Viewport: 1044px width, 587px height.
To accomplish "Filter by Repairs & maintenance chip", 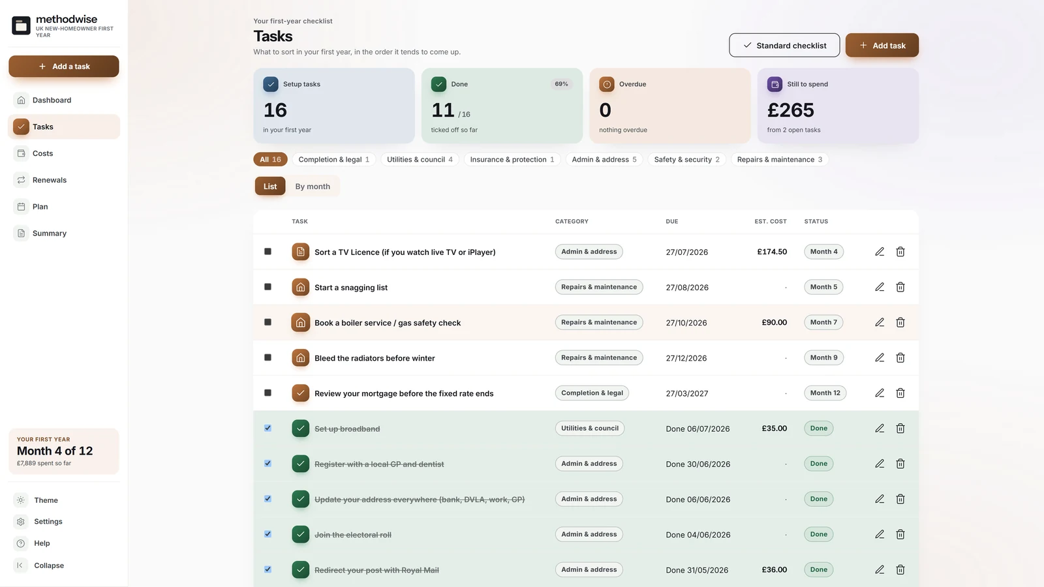I will (x=780, y=159).
